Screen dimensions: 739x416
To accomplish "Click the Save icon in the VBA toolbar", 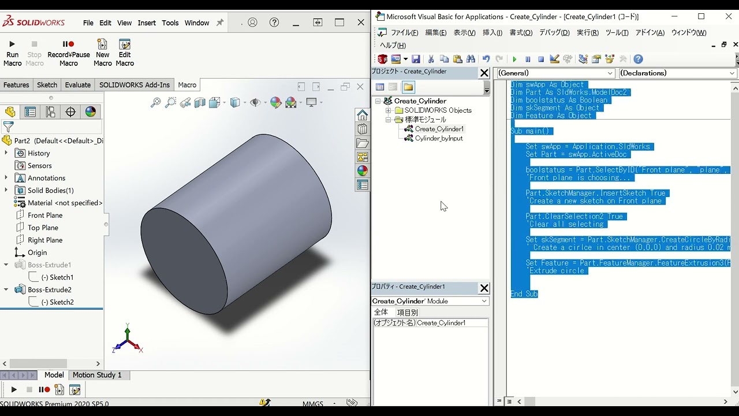I will [416, 59].
